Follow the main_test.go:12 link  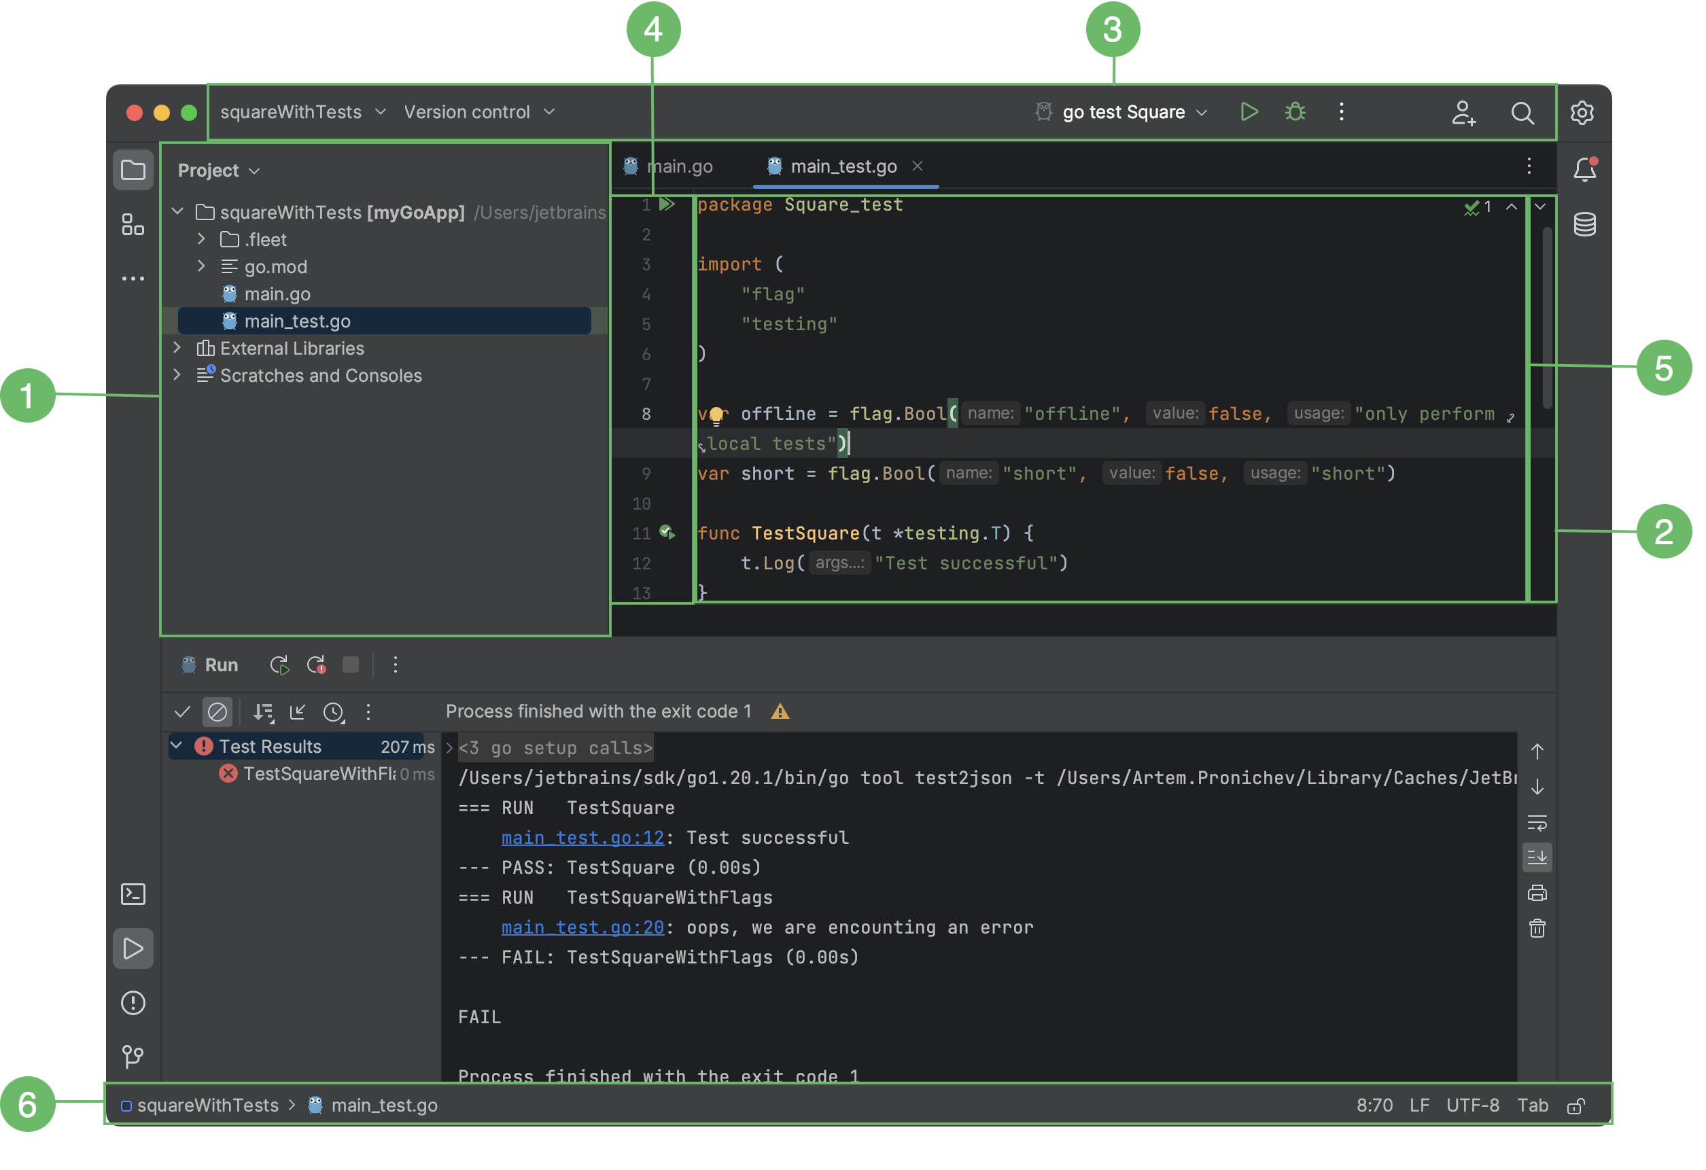click(582, 838)
